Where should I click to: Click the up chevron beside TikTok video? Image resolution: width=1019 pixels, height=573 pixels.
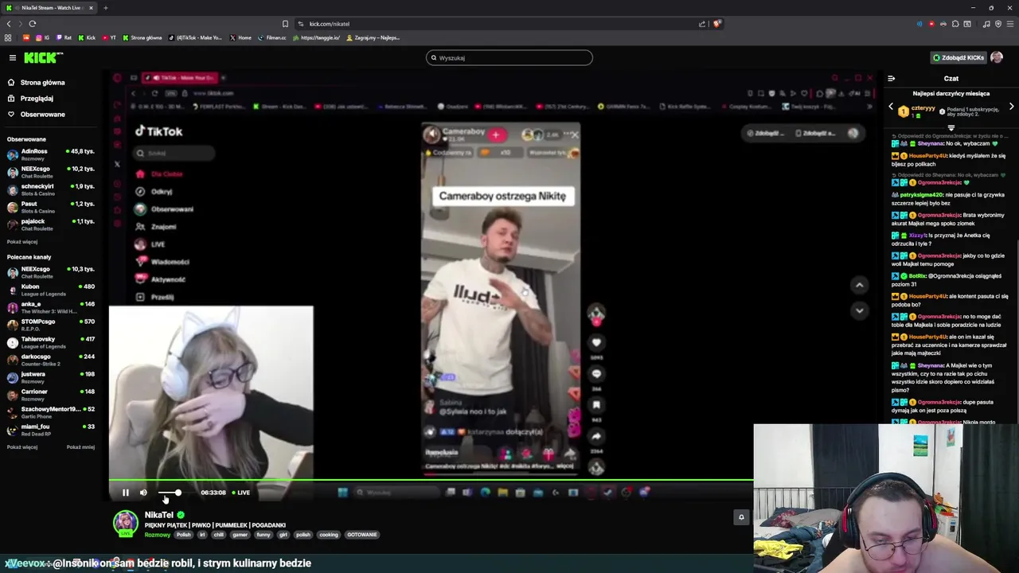(x=859, y=285)
